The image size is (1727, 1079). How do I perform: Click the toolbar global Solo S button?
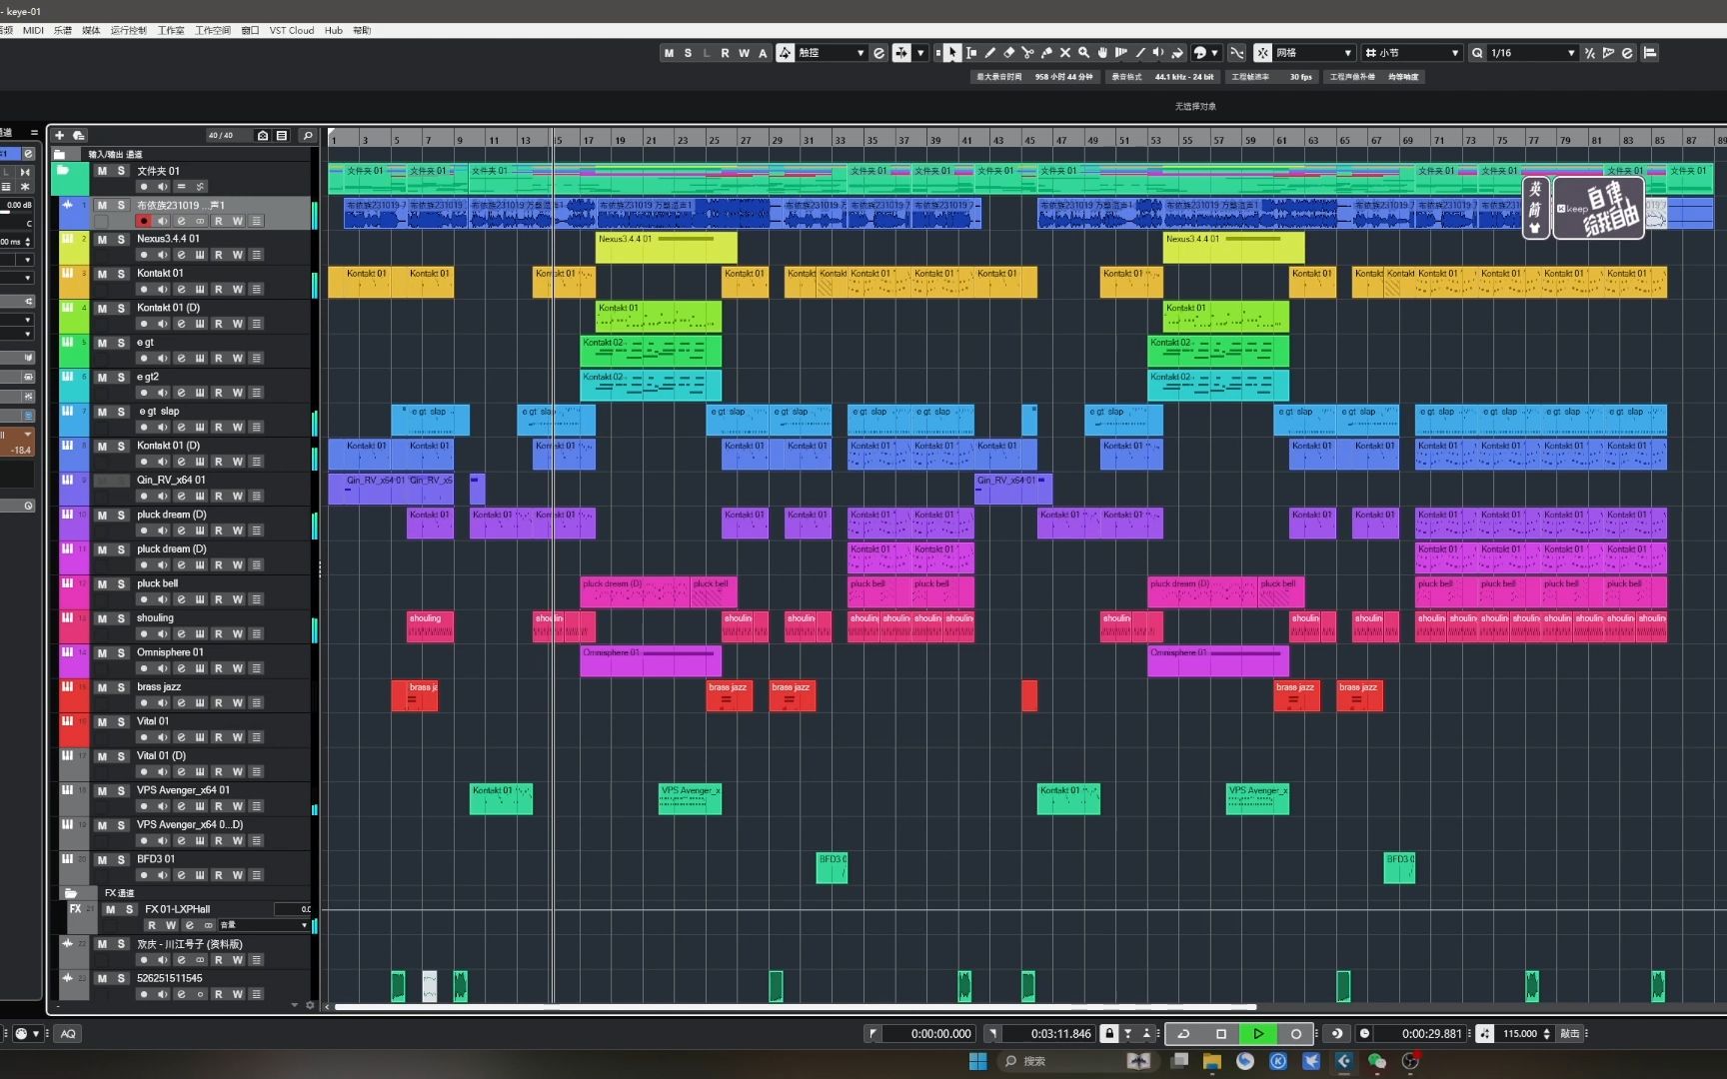tap(688, 53)
